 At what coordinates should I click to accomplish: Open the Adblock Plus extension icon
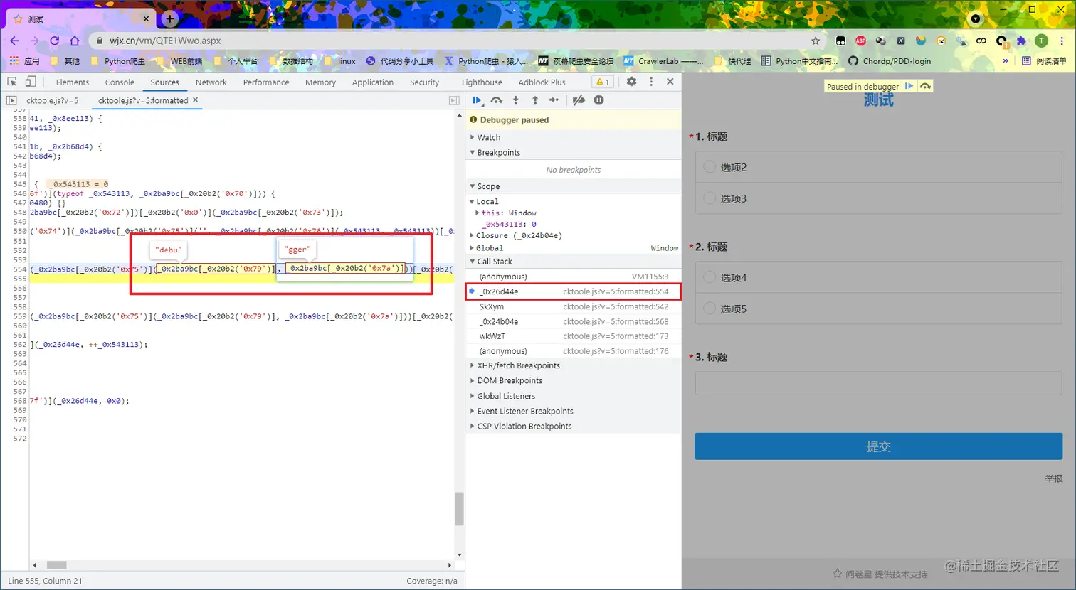[860, 41]
